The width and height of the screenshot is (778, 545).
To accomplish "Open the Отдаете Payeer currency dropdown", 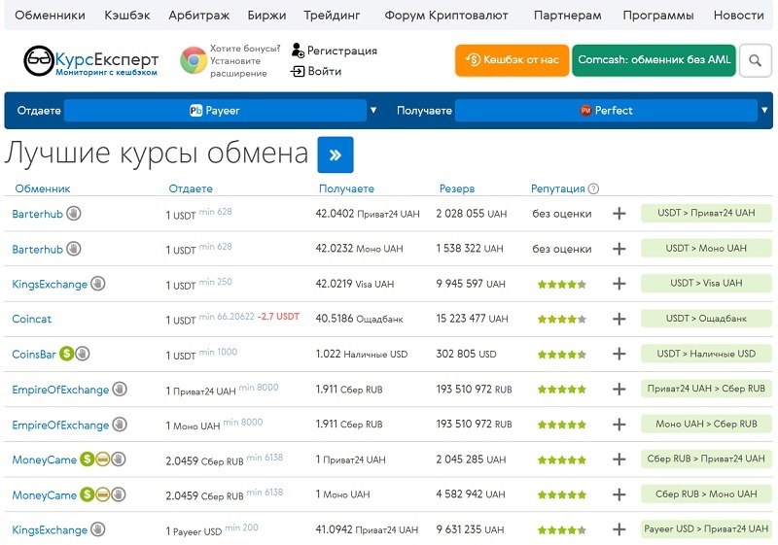I will pos(215,111).
